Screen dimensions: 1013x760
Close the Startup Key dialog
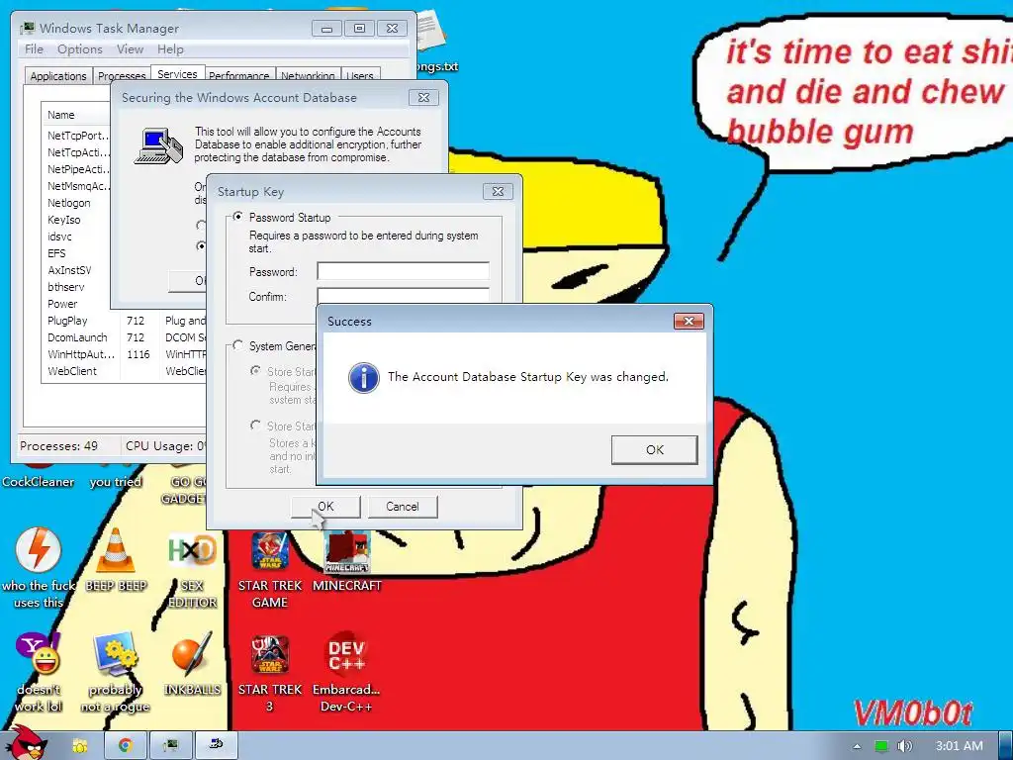[x=499, y=191]
